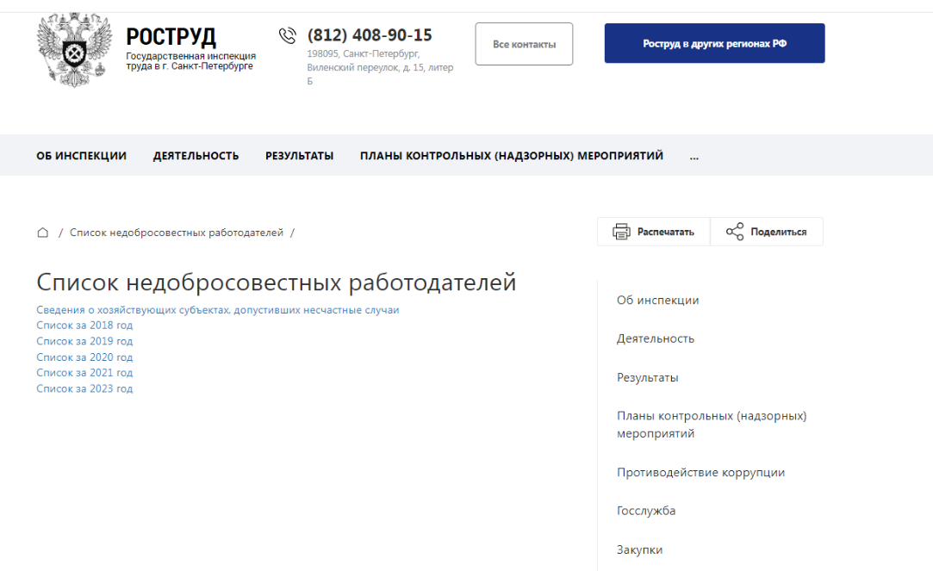Click the Rostrud eagle emblem logo
This screenshot has height=571, width=933.
click(74, 50)
